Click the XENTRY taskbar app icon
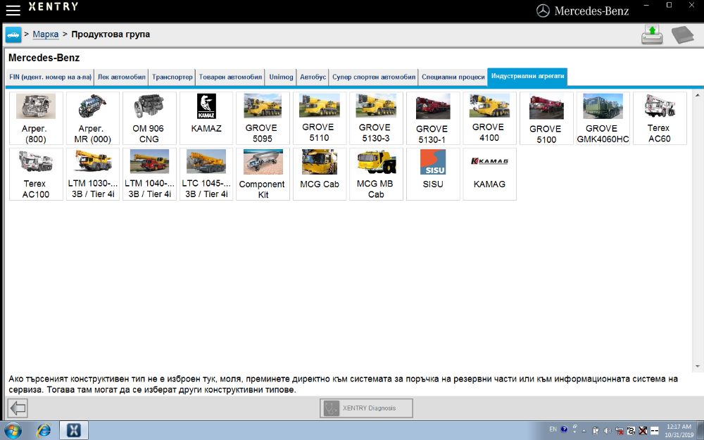This screenshot has width=704, height=440. point(74,431)
